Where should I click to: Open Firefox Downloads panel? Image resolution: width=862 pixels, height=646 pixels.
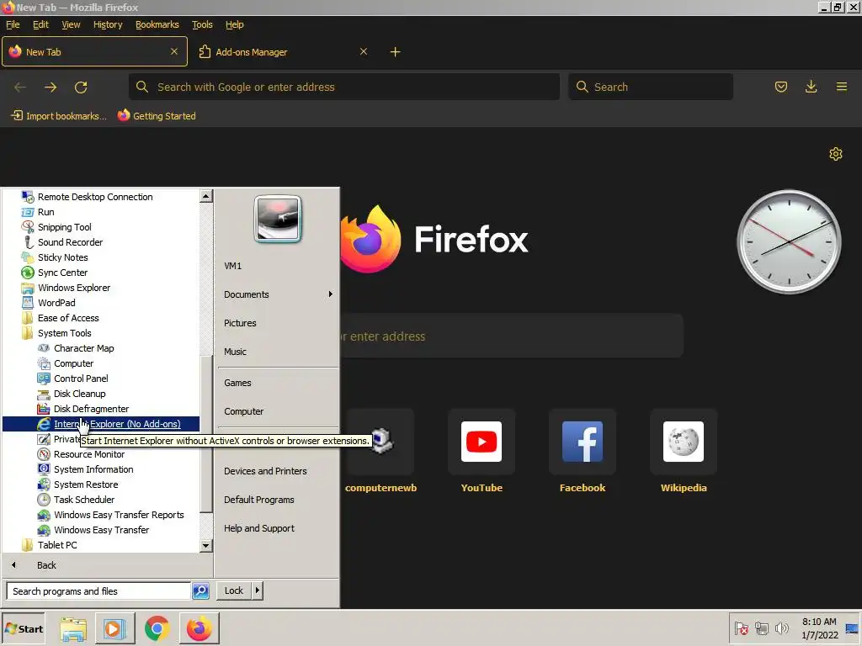click(811, 87)
